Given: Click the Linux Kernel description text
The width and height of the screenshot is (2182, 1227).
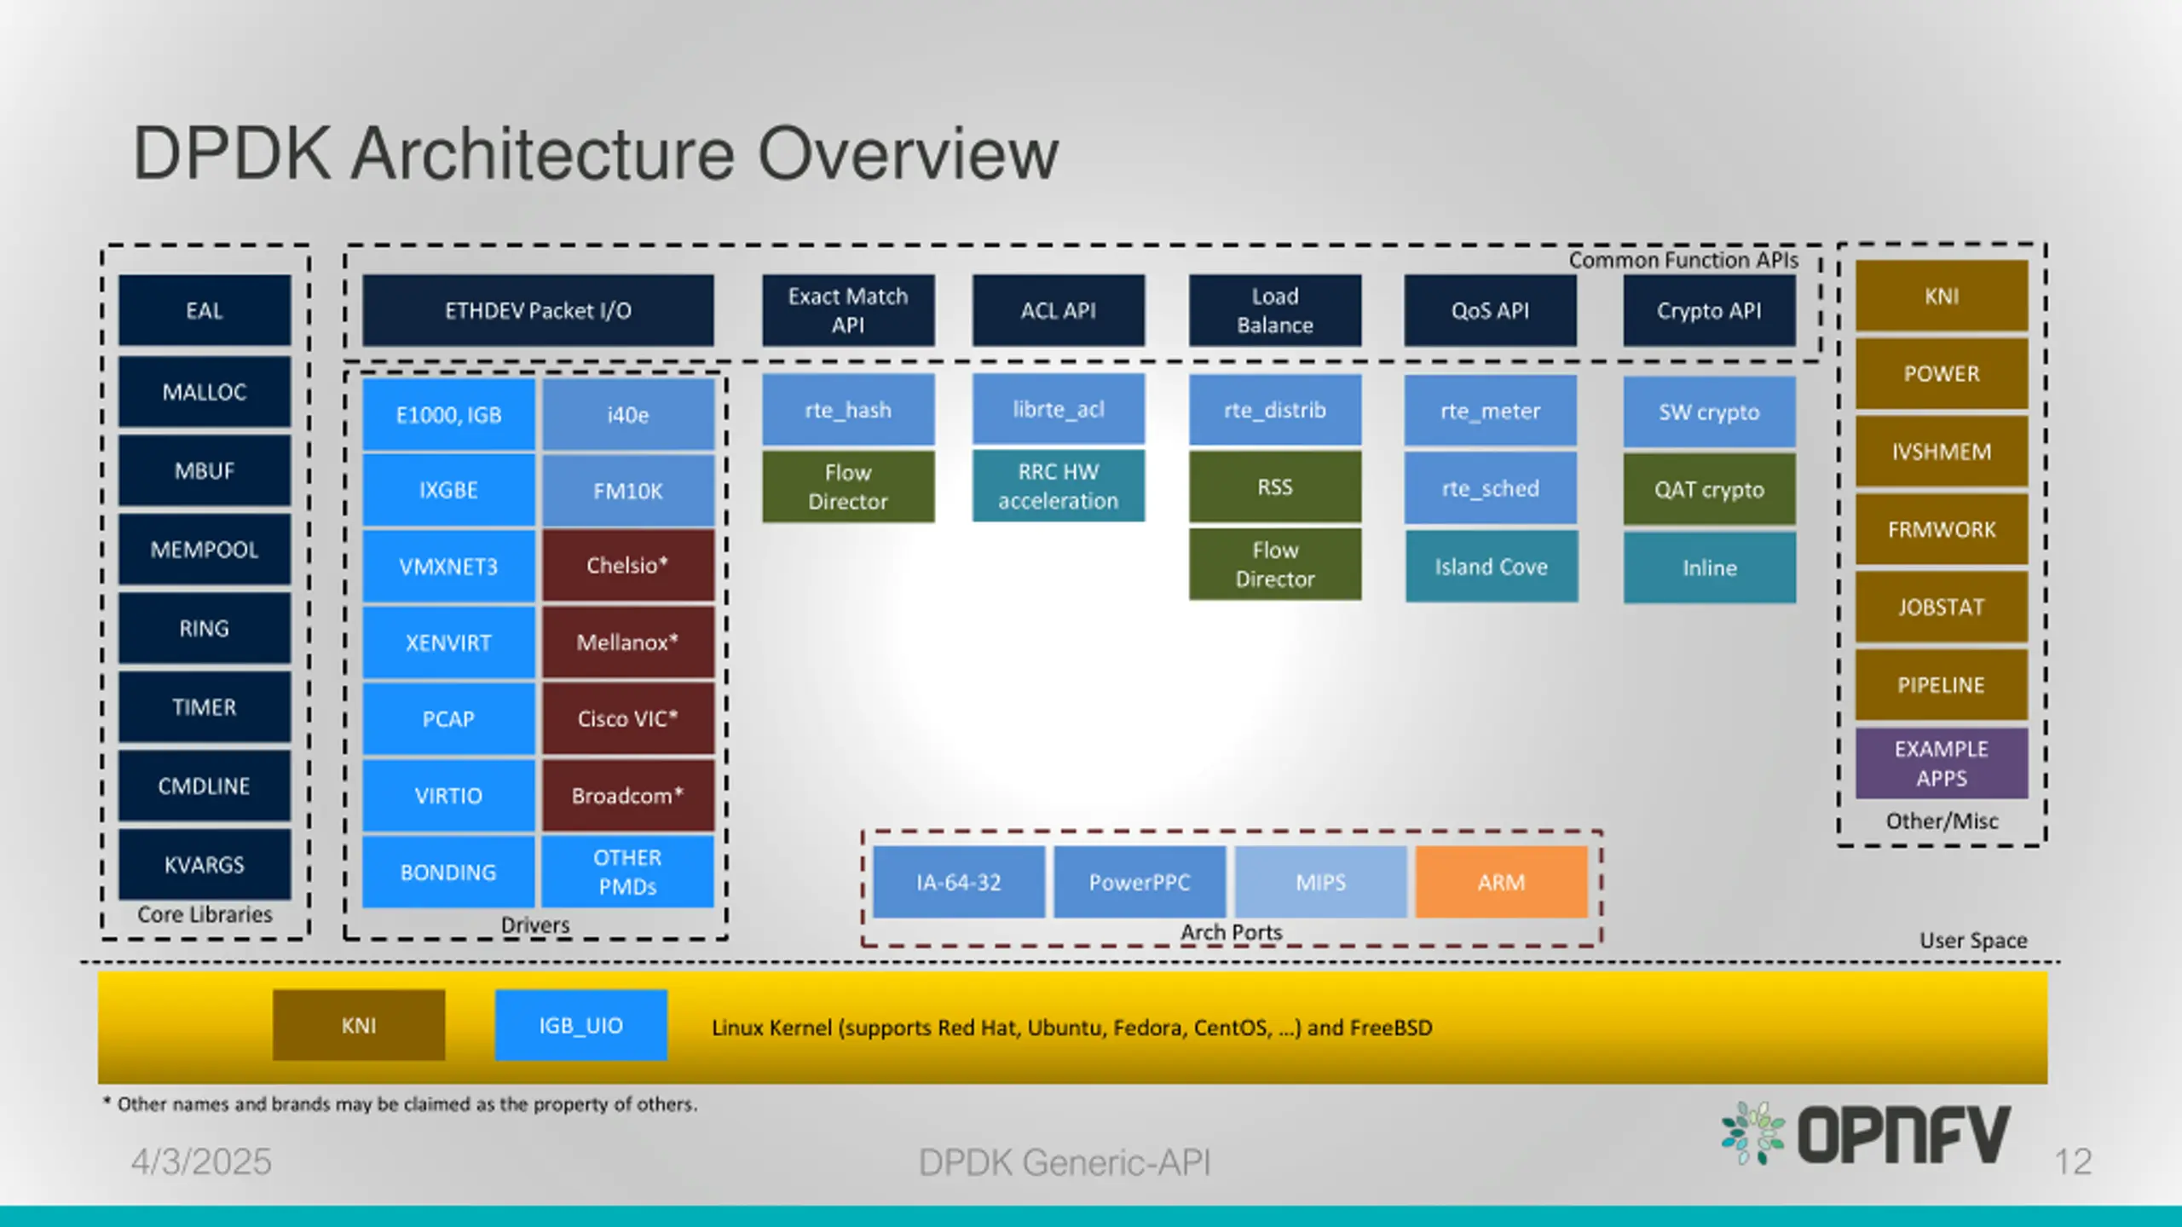Looking at the screenshot, I should [x=1071, y=1028].
